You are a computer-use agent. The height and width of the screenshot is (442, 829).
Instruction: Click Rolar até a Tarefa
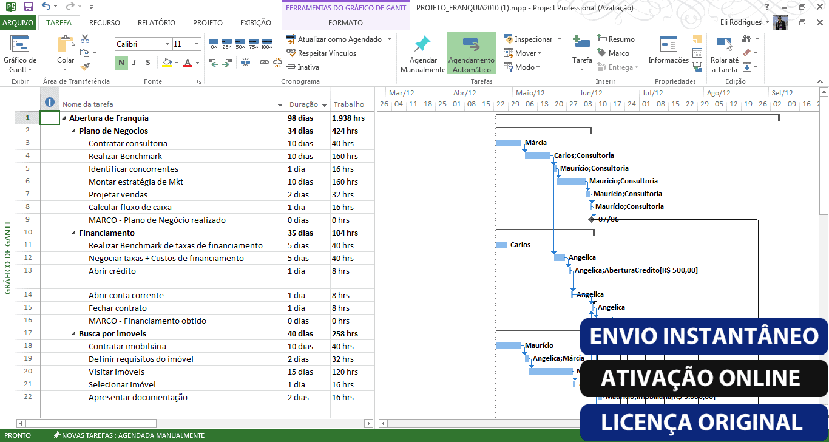click(x=725, y=54)
